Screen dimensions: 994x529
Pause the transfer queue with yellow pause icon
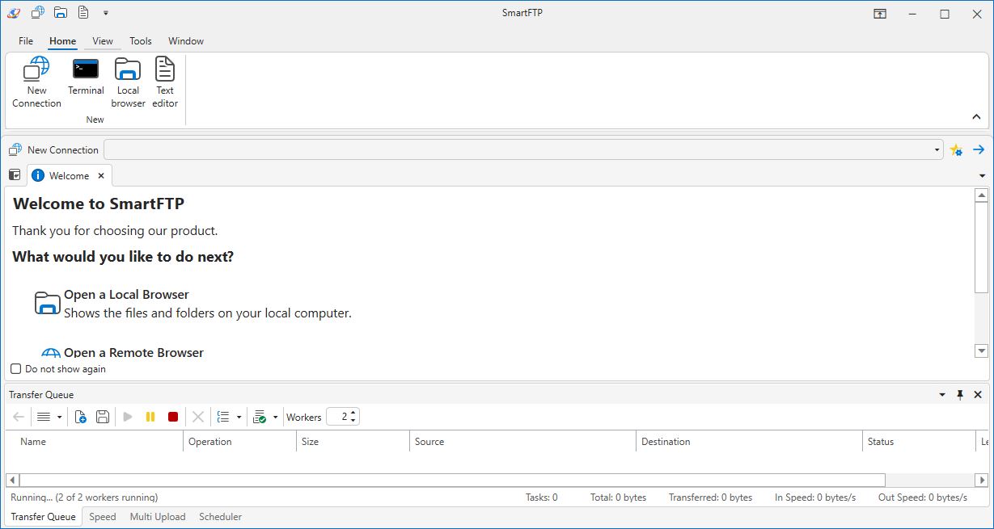tap(150, 417)
